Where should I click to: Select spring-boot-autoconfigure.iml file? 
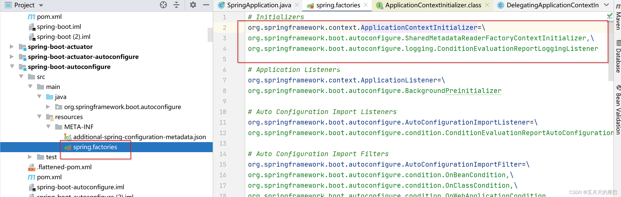point(80,187)
